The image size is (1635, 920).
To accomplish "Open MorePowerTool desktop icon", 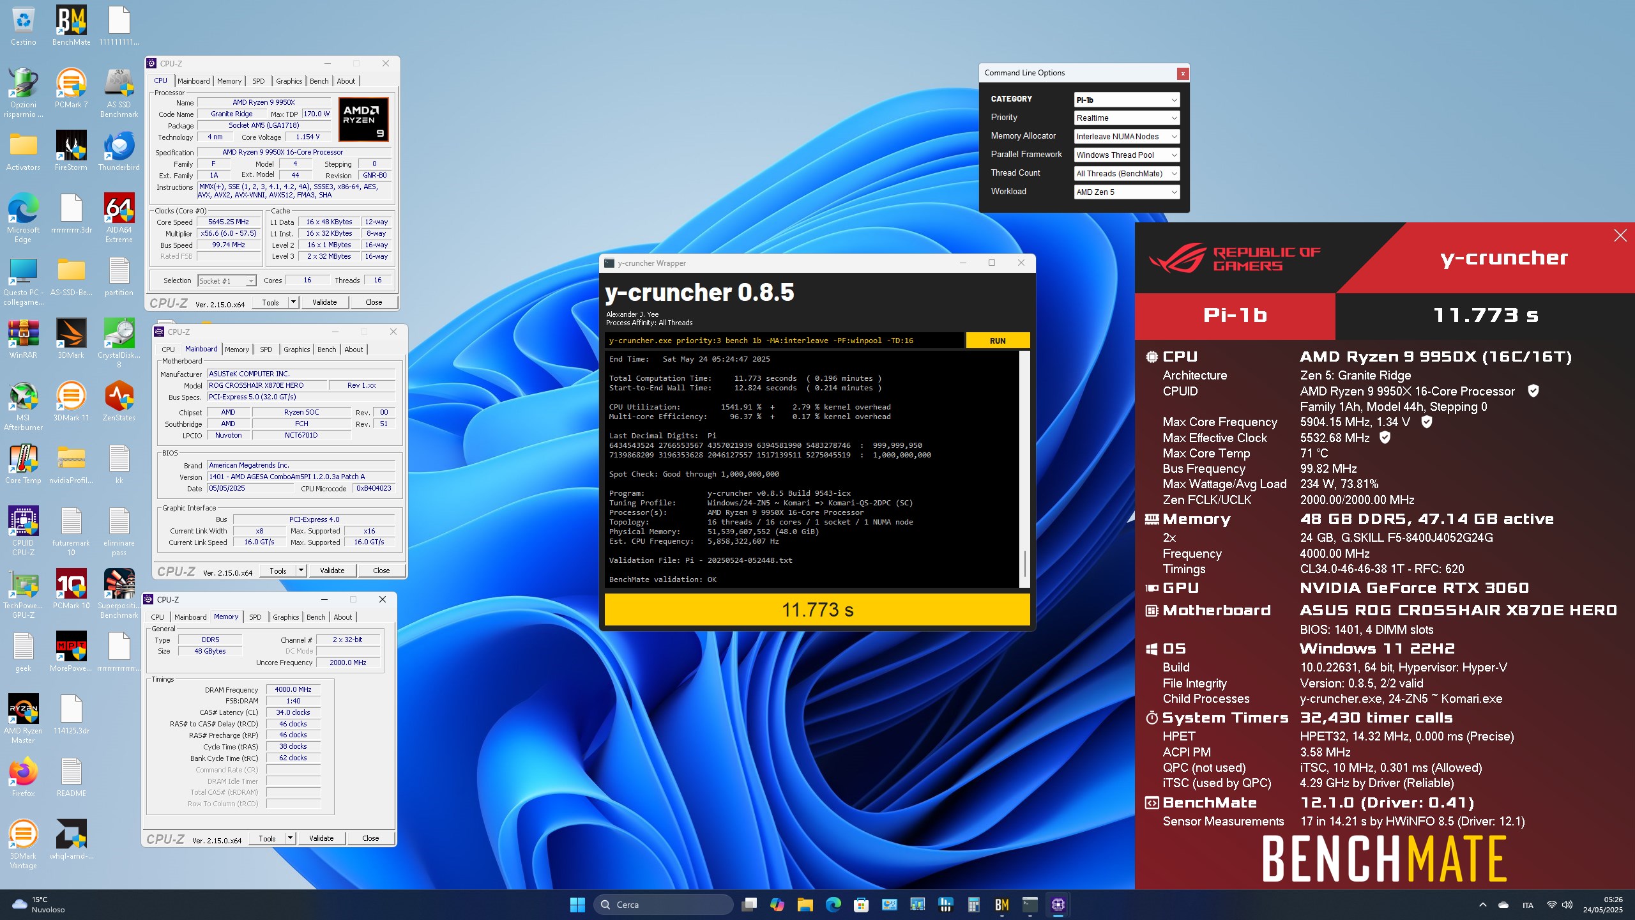I will [x=71, y=652].
